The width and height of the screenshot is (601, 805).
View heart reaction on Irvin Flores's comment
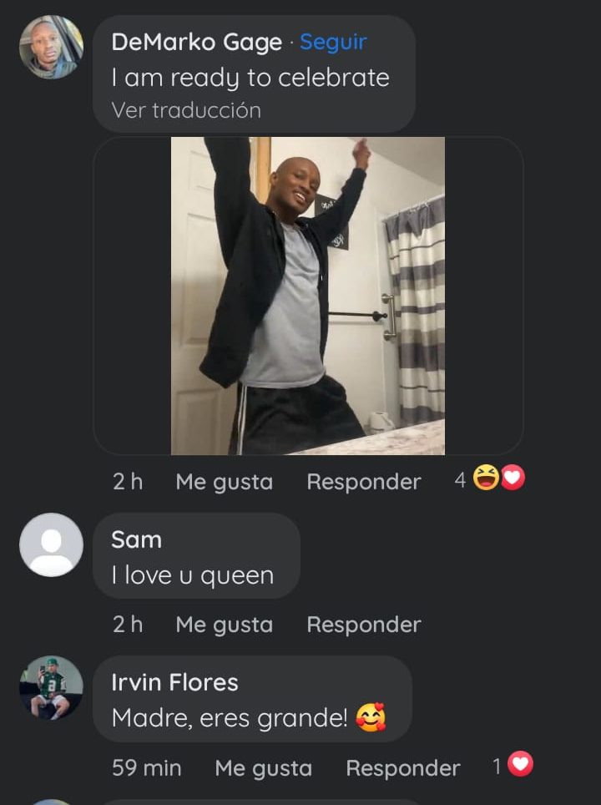520,764
